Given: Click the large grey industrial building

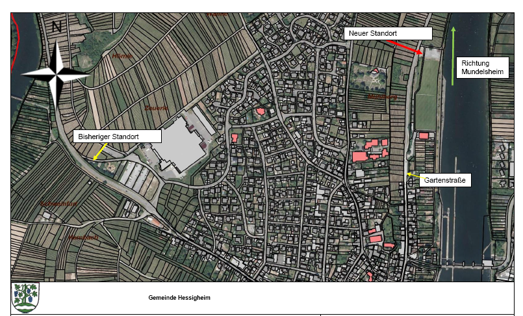Looking at the screenshot, I should click(x=179, y=145).
